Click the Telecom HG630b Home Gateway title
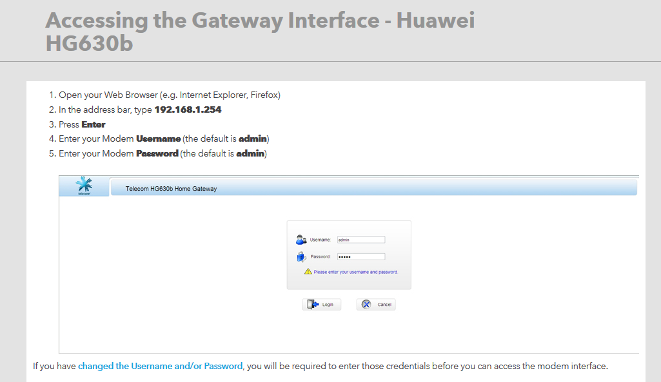 (x=171, y=189)
